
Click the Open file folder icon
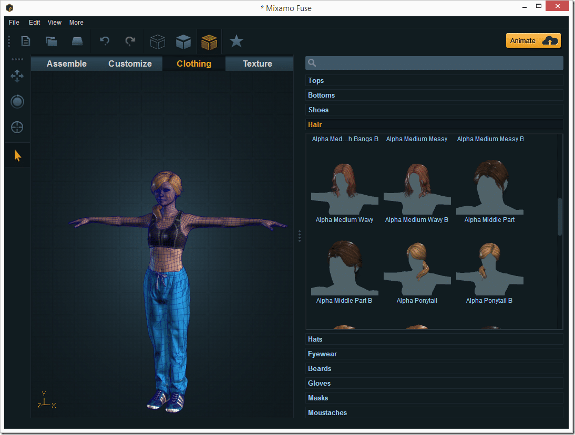pos(51,41)
